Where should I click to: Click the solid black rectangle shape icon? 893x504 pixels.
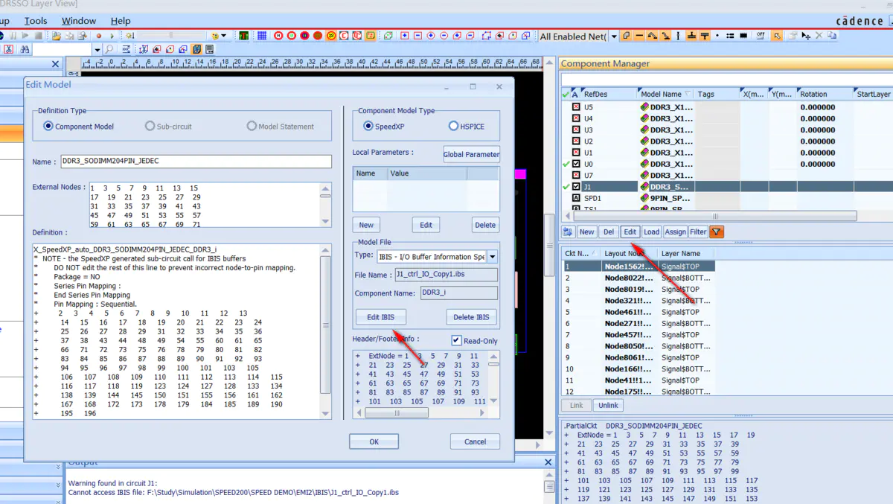(743, 36)
